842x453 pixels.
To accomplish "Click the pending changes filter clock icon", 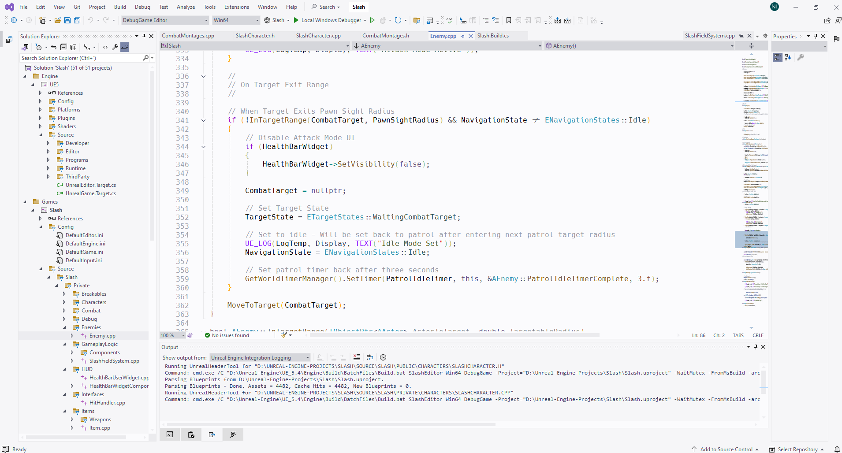I will (39, 47).
